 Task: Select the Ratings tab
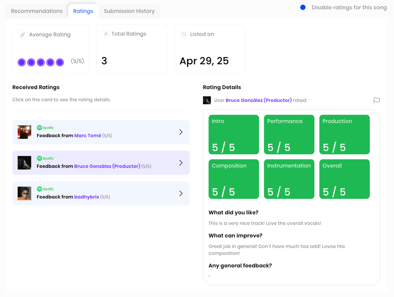coord(83,11)
